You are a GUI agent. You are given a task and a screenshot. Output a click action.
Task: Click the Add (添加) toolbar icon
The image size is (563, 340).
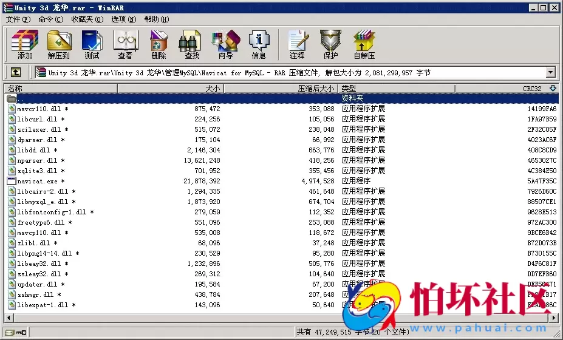24,44
